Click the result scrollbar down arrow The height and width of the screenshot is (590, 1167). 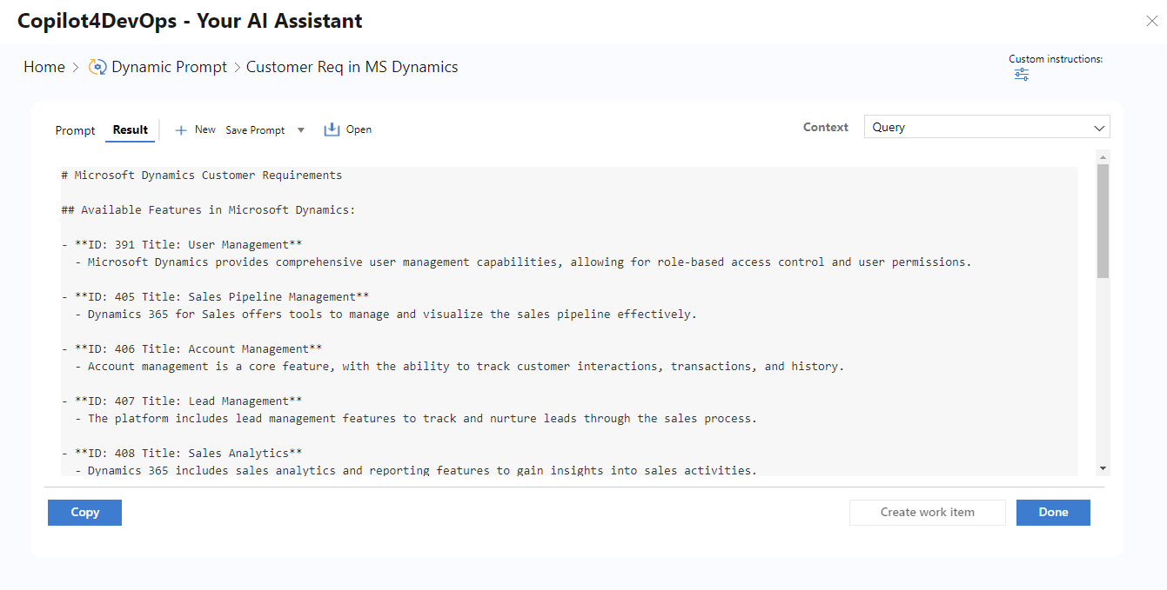tap(1103, 468)
